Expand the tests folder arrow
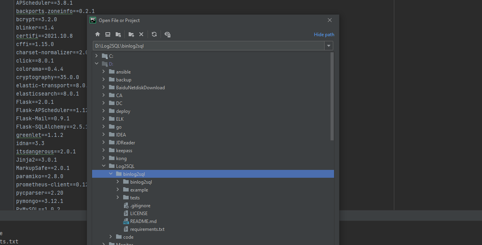The height and width of the screenshot is (245, 482). [x=118, y=197]
